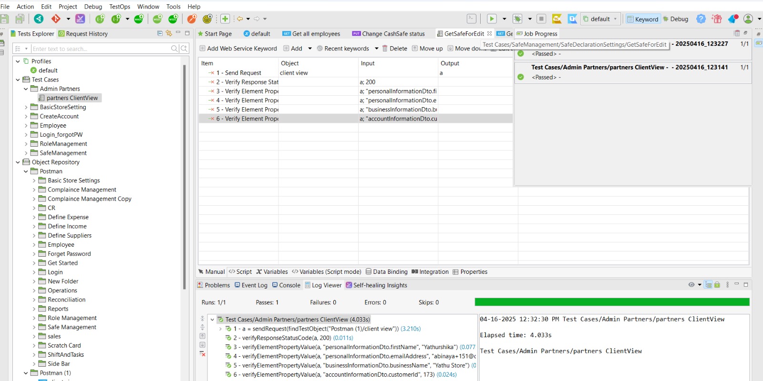The width and height of the screenshot is (763, 381).
Task: Open the Git icon dropdown arrow
Action: [68, 19]
